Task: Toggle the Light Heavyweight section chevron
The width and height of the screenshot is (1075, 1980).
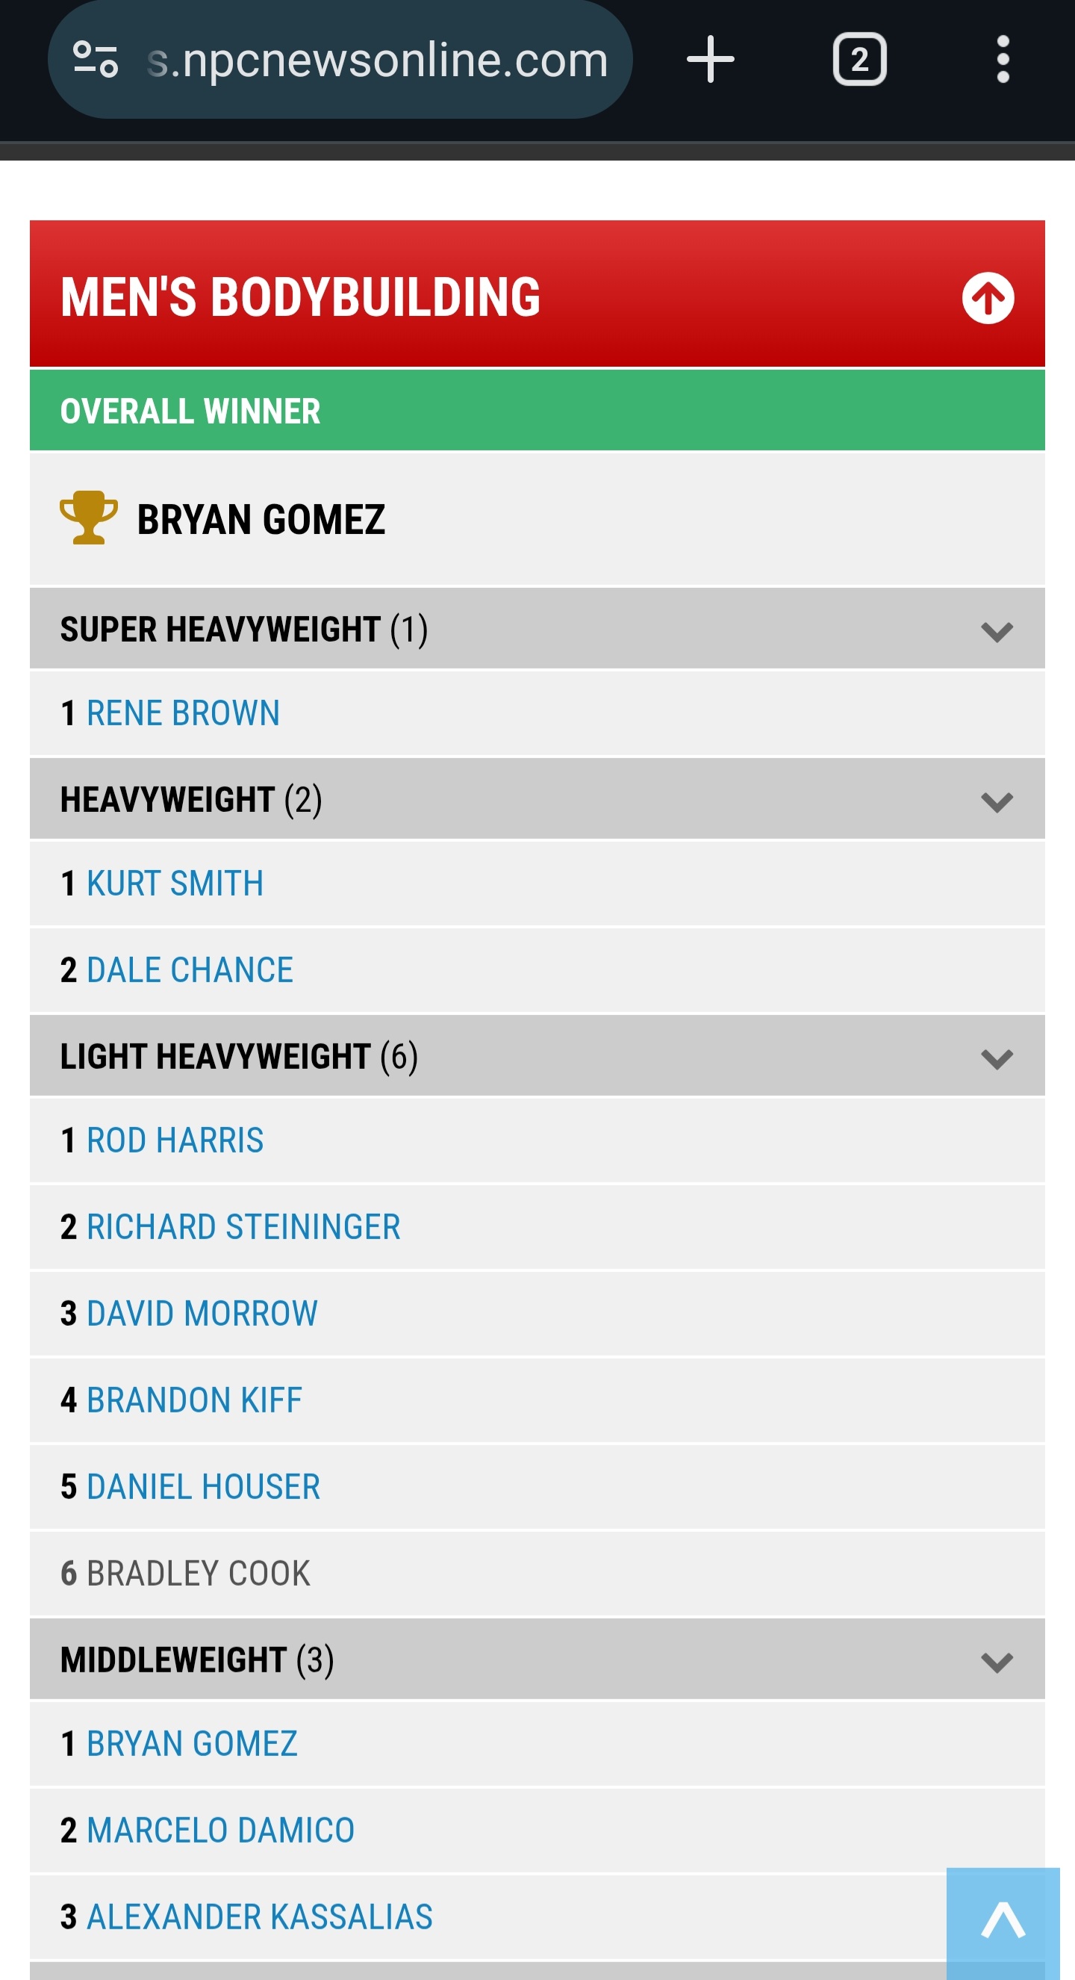Action: tap(997, 1059)
